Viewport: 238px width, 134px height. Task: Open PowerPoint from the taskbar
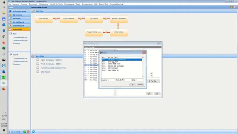click(x=4, y=89)
